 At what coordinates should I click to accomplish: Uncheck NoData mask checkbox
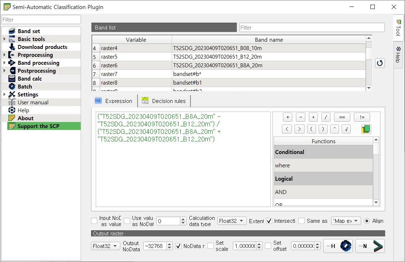[x=178, y=246]
